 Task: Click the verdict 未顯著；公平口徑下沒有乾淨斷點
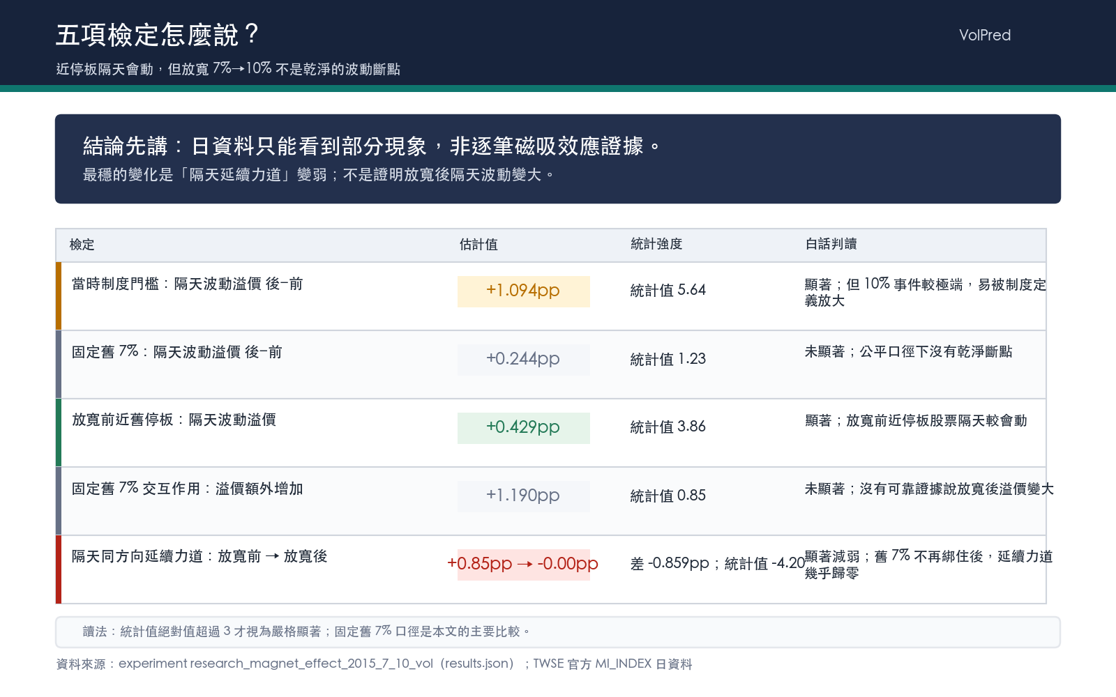tap(908, 352)
